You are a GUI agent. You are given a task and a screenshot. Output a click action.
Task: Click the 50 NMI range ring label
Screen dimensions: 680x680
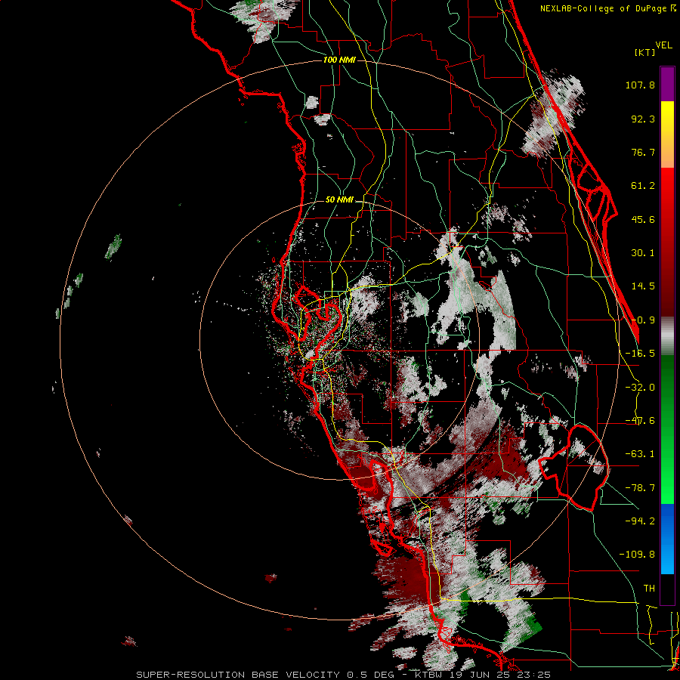pos(339,200)
